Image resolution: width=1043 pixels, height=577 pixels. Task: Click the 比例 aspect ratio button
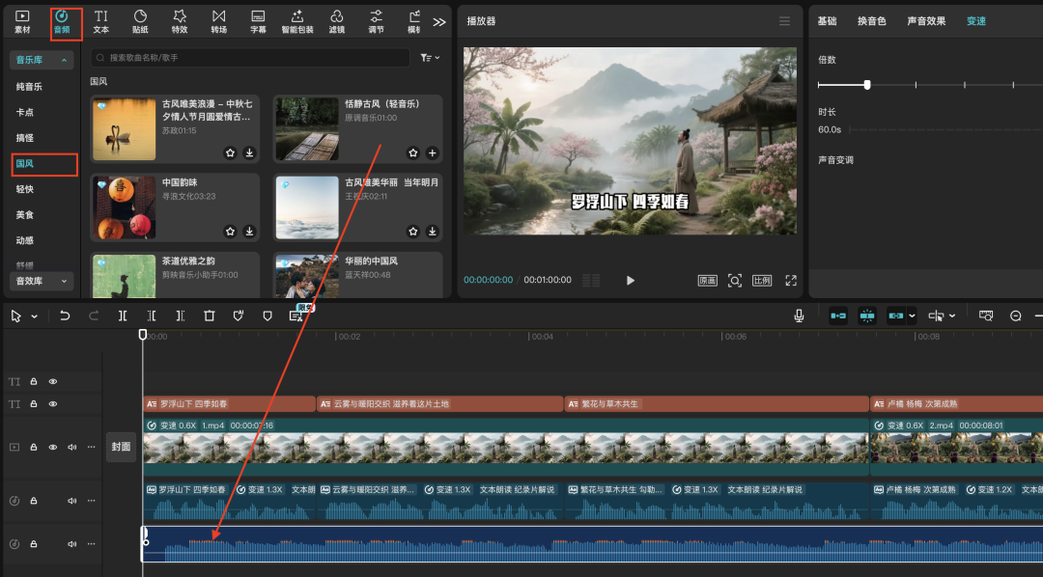762,281
